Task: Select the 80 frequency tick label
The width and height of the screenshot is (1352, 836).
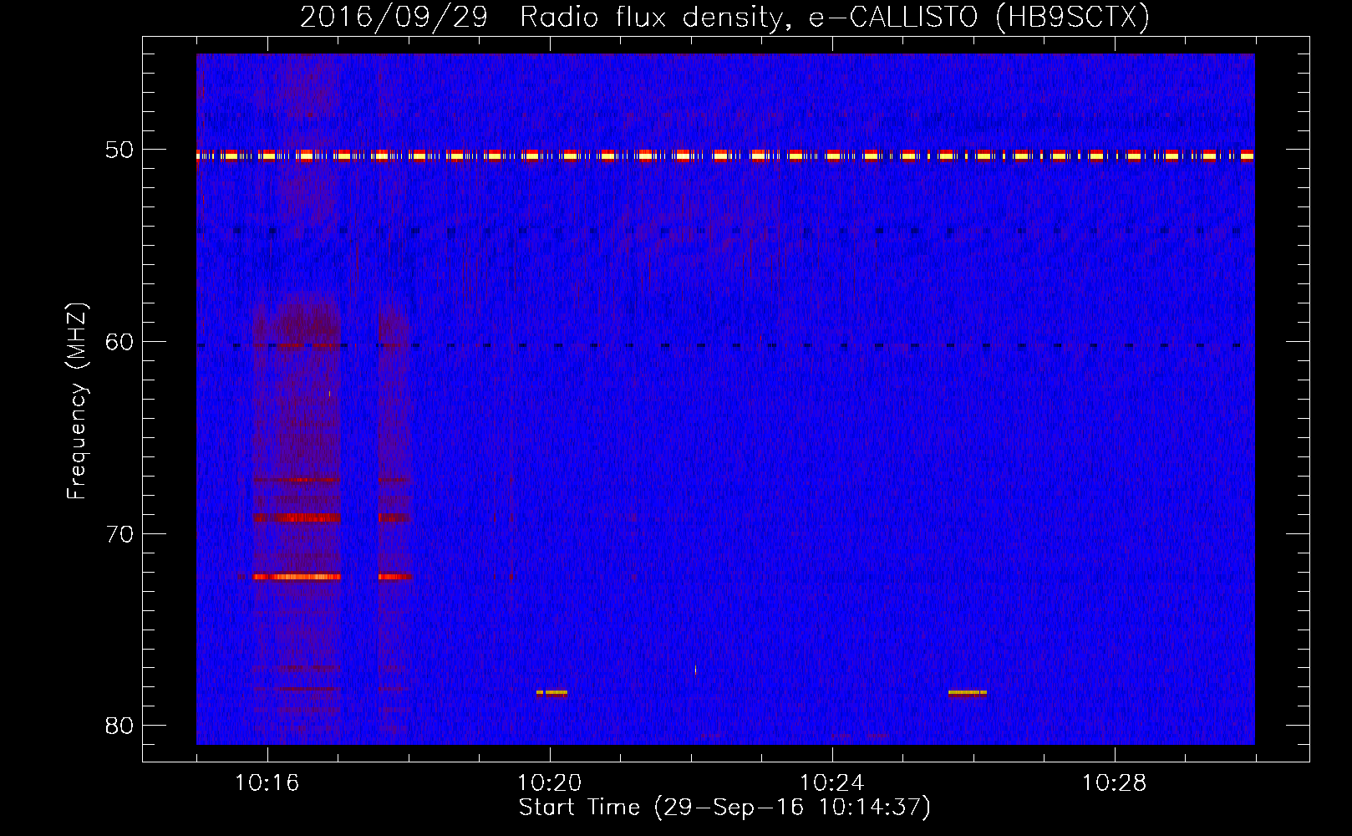Action: pyautogui.click(x=119, y=726)
